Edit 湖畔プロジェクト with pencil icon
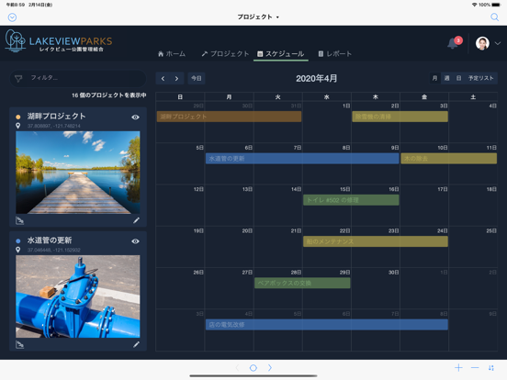Image resolution: width=507 pixels, height=380 pixels. coord(137,220)
